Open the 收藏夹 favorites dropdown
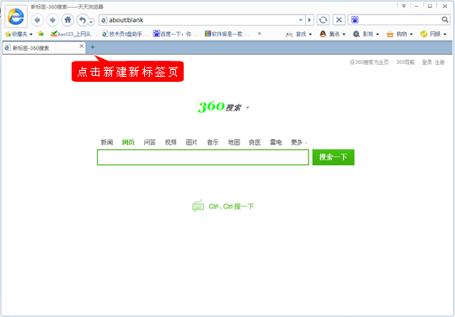 [19, 35]
